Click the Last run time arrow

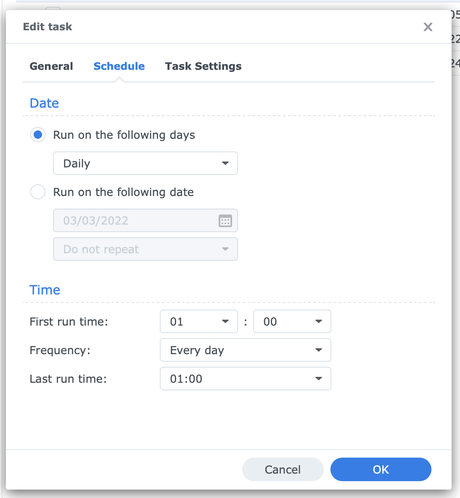coord(318,379)
